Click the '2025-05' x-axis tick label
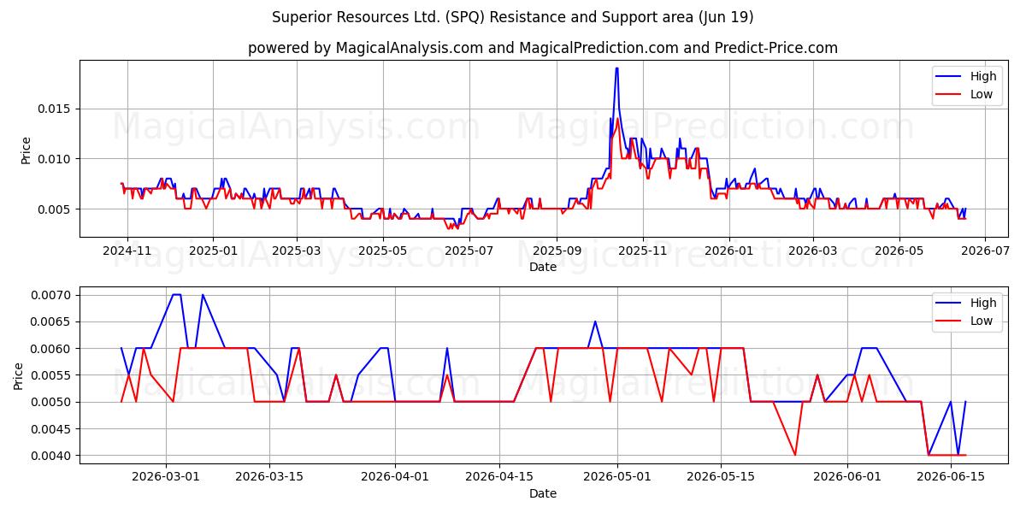Image resolution: width=1026 pixels, height=513 pixels. [x=381, y=251]
